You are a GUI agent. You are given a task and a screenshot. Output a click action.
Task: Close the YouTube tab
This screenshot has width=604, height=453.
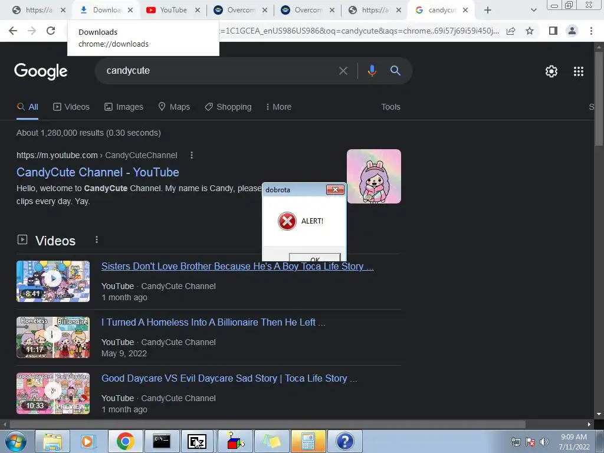point(198,11)
